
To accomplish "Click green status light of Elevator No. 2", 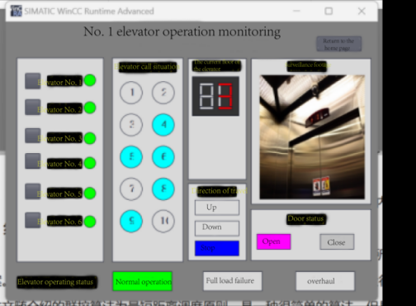I will (x=90, y=108).
